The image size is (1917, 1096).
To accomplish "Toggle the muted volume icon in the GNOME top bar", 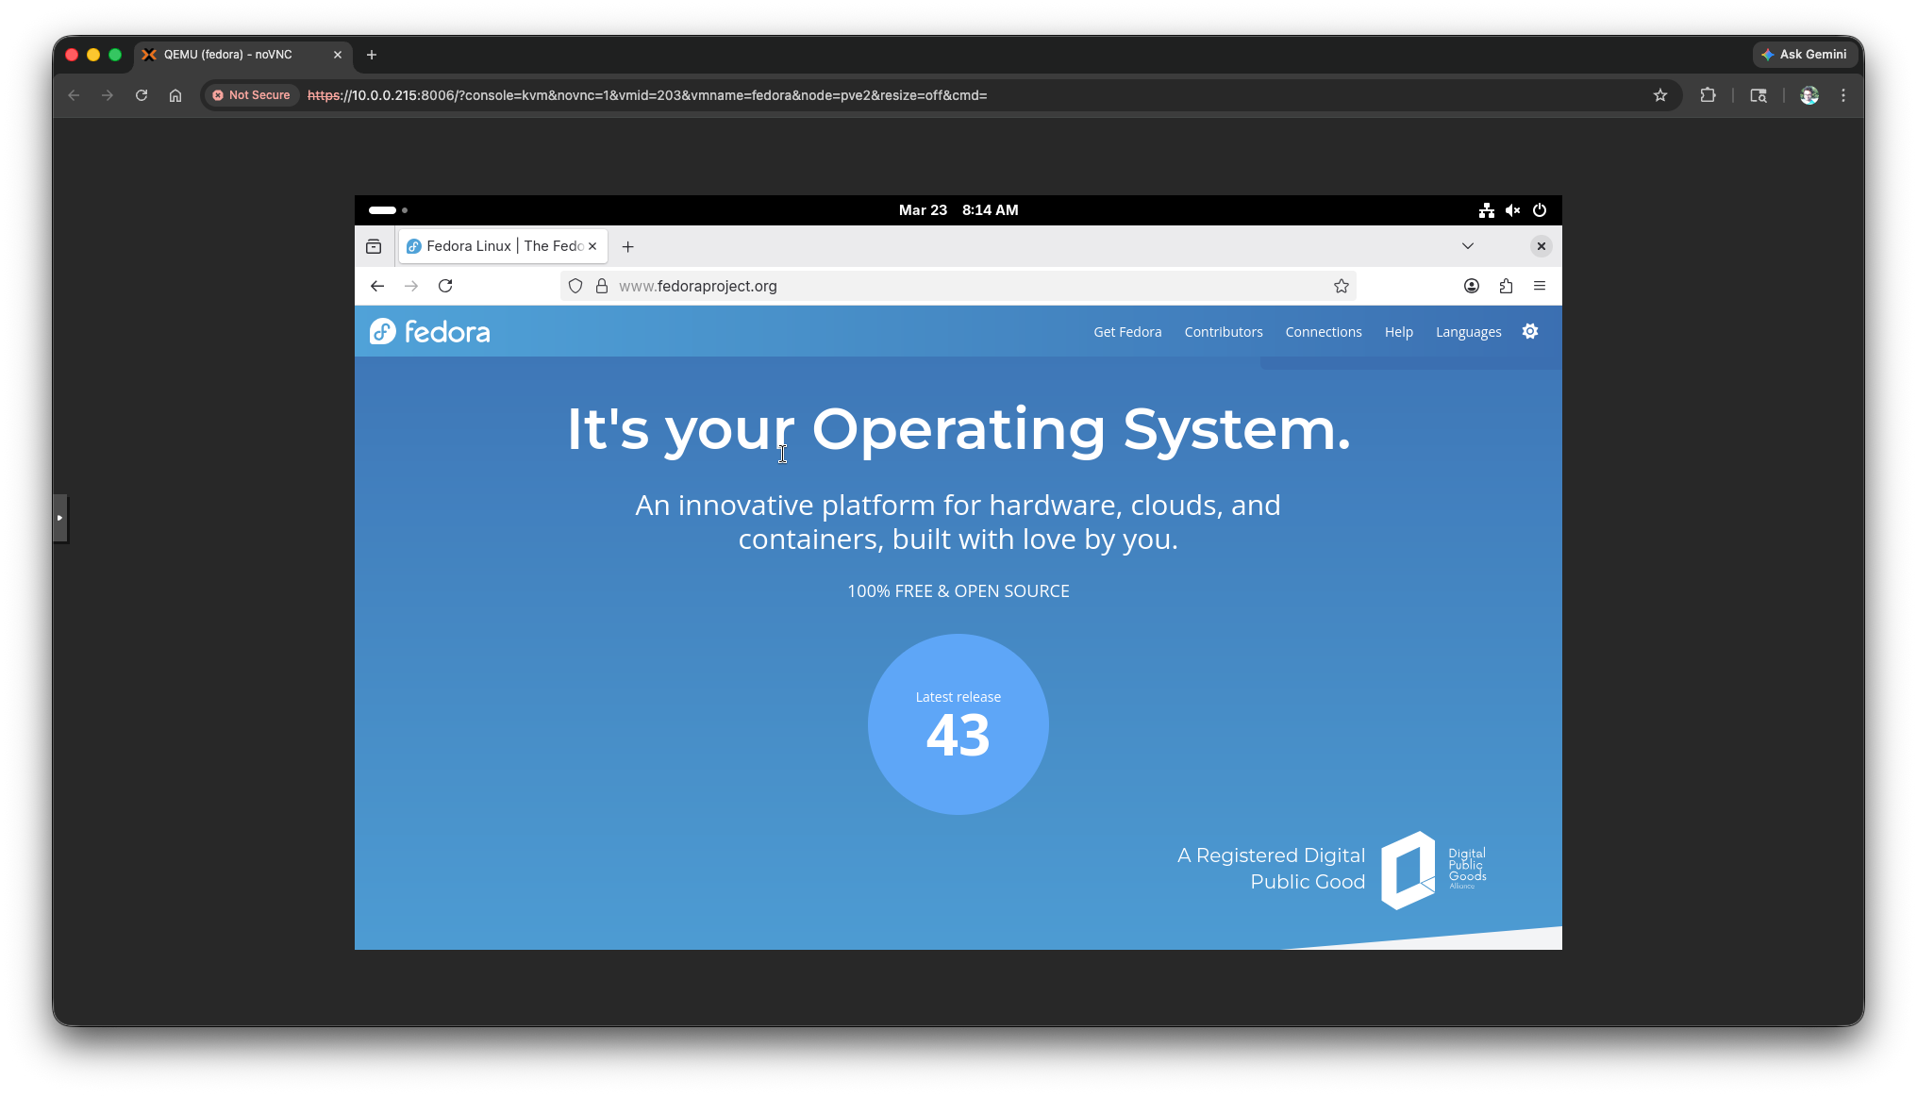I will pos(1512,210).
